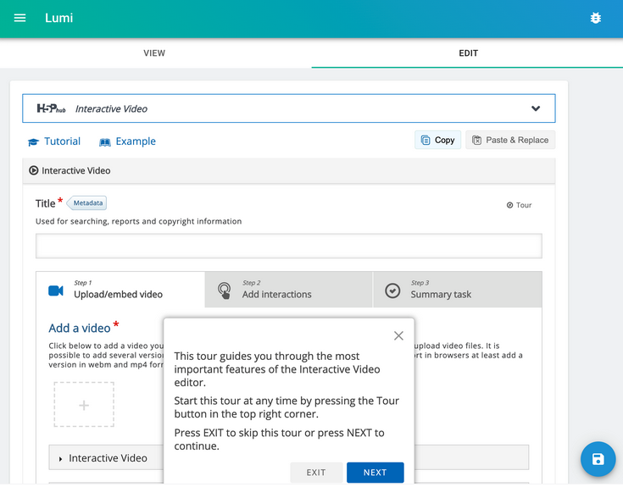The image size is (623, 487).
Task: Select Step 2 Add interactions tab
Action: (289, 290)
